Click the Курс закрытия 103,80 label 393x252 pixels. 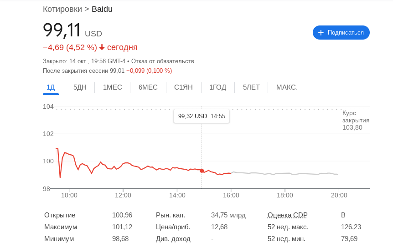(x=356, y=120)
